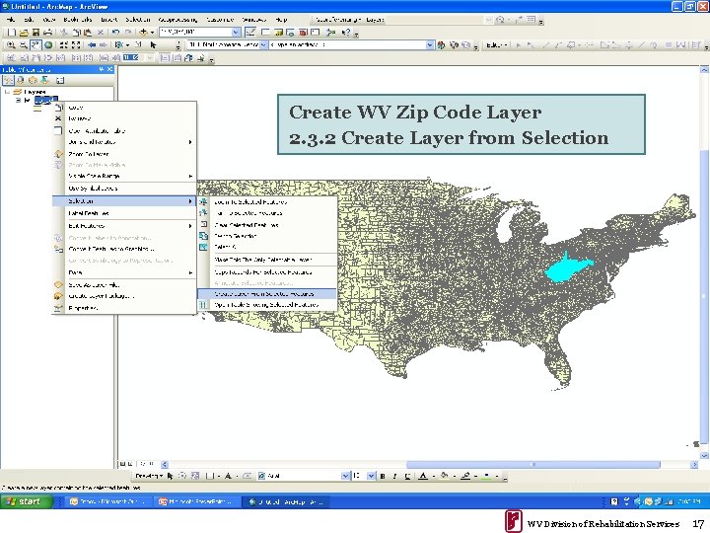Open the Drawing menu dropdown

pos(149,476)
